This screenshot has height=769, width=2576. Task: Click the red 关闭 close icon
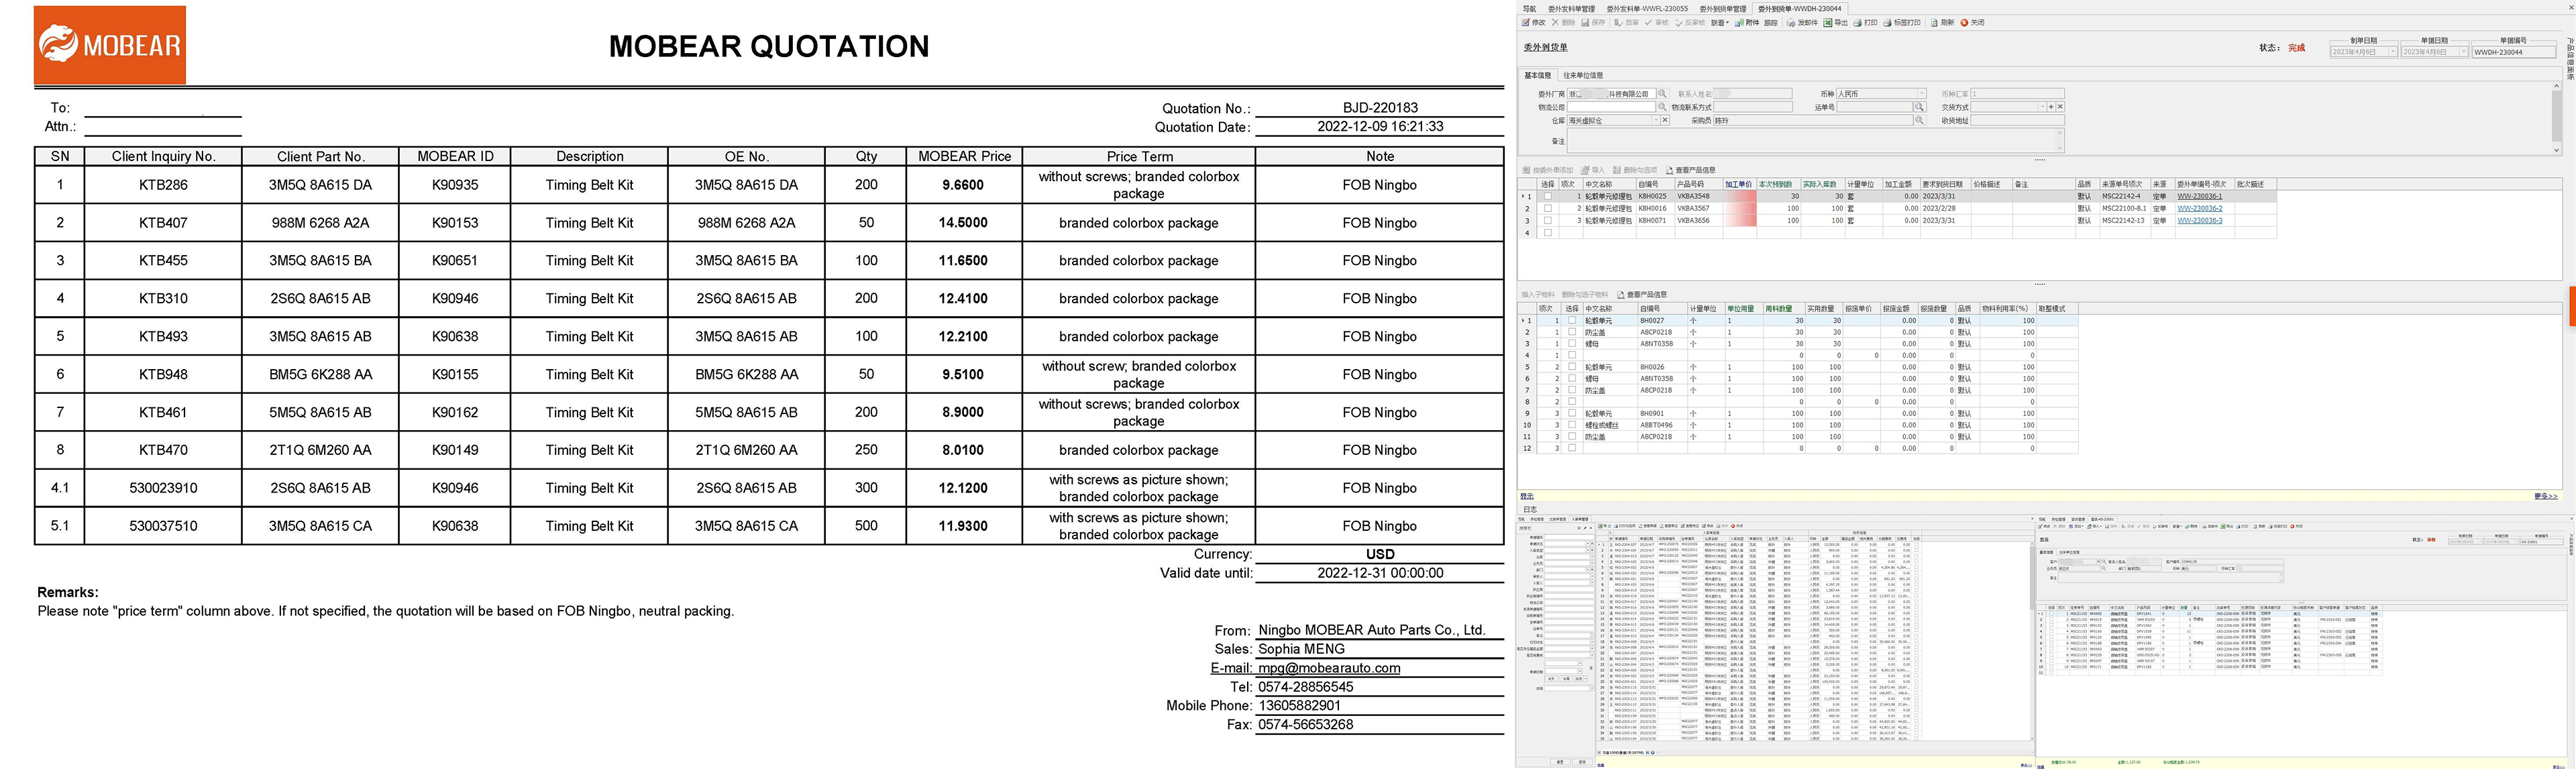(1964, 23)
